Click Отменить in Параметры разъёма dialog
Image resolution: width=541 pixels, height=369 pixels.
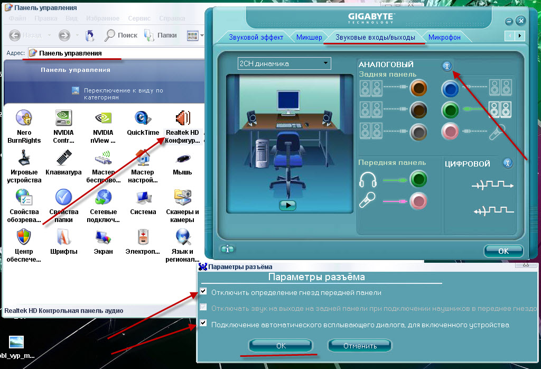[359, 346]
